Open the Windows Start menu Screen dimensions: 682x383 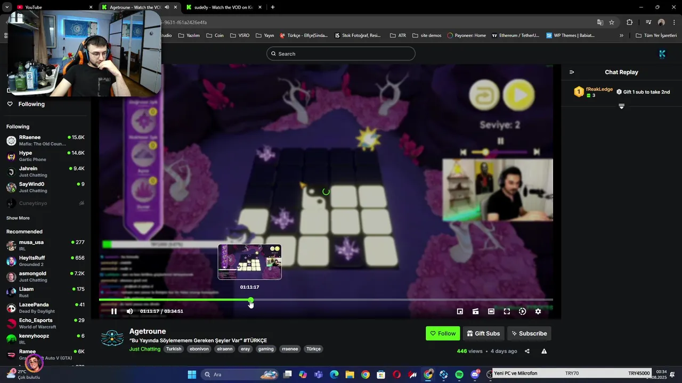pos(192,374)
